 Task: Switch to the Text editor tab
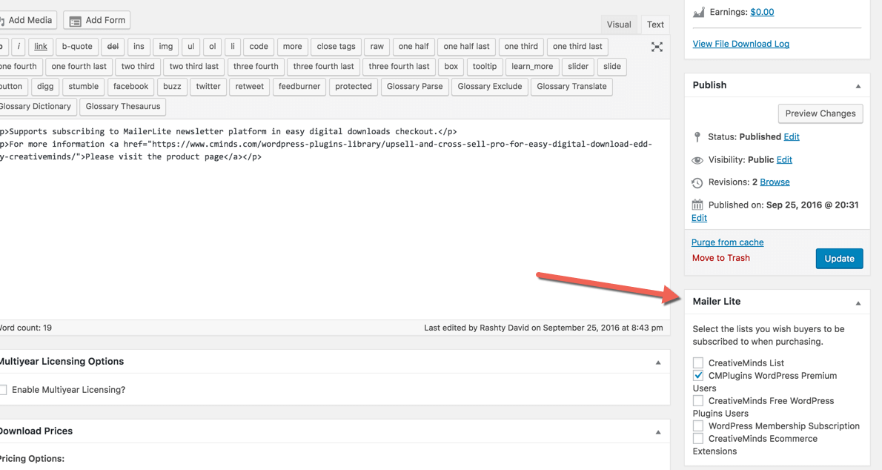pos(655,24)
